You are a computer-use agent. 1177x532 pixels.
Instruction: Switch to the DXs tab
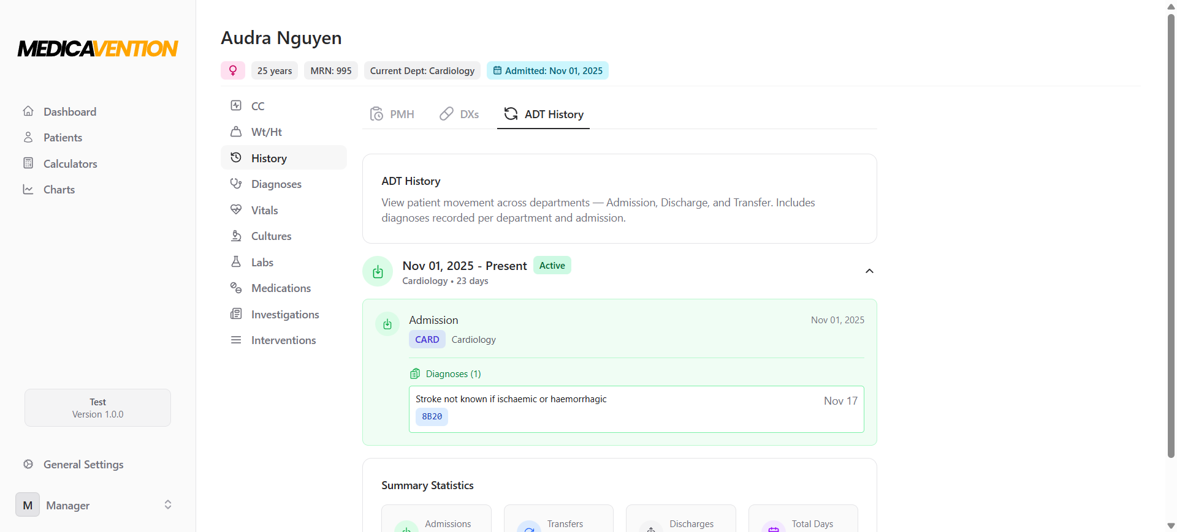[x=460, y=114]
